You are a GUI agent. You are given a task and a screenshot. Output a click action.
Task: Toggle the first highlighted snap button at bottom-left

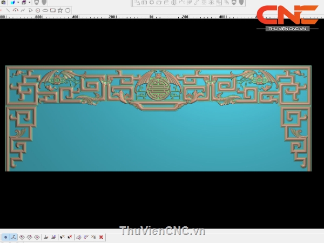click(x=5, y=237)
